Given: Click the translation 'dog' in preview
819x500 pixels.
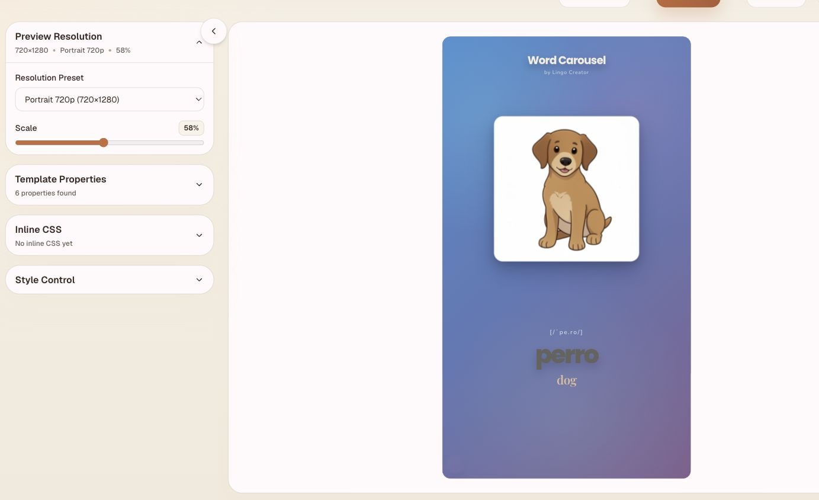Looking at the screenshot, I should click(566, 380).
